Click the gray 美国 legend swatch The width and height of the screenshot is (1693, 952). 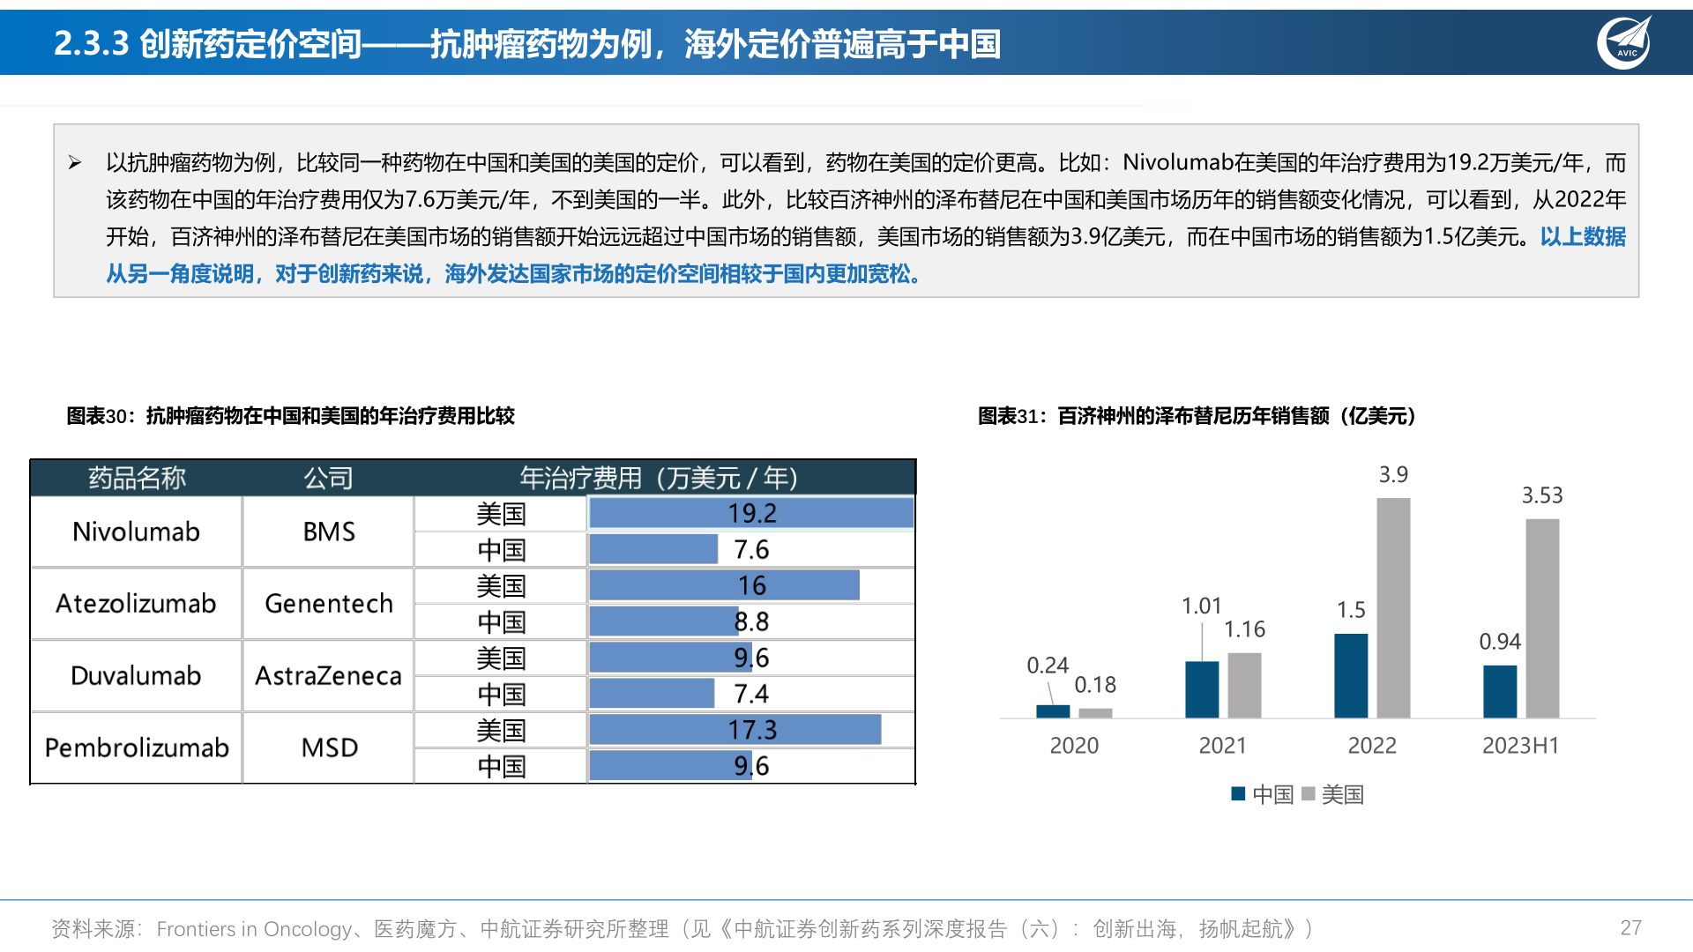point(1309,794)
